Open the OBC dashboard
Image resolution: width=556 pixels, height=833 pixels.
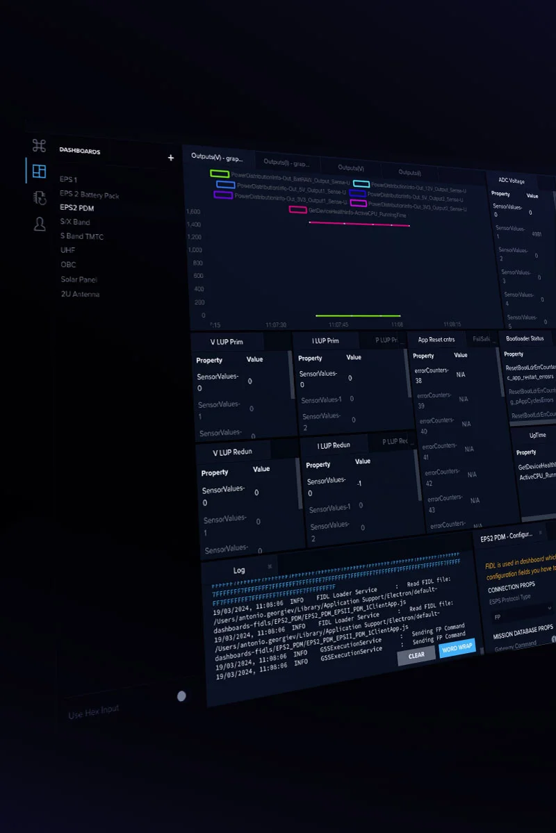[x=69, y=265]
